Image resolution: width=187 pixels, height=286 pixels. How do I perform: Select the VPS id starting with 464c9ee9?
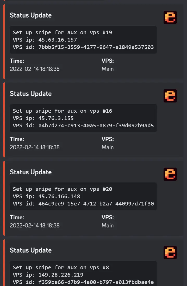(x=83, y=204)
